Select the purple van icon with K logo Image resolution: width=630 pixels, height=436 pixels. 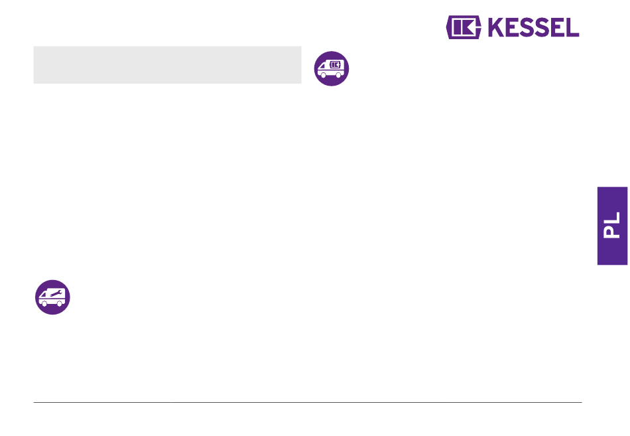click(332, 69)
